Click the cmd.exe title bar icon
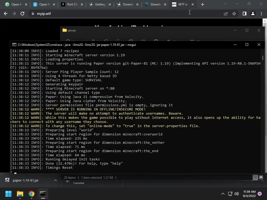 14,45
